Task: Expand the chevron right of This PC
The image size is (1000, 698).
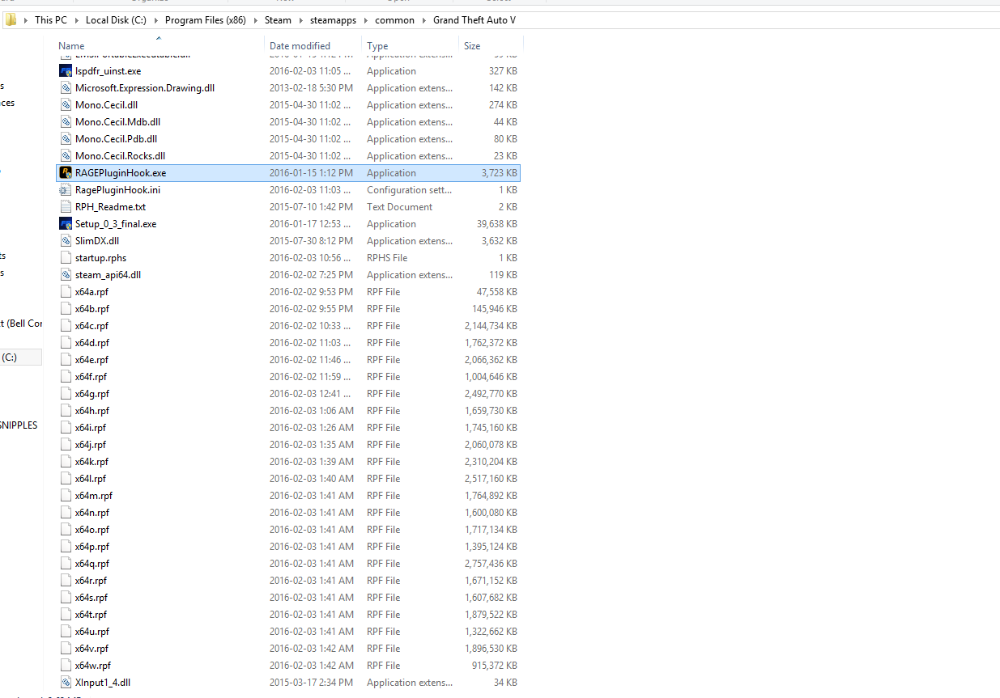Action: [76, 20]
